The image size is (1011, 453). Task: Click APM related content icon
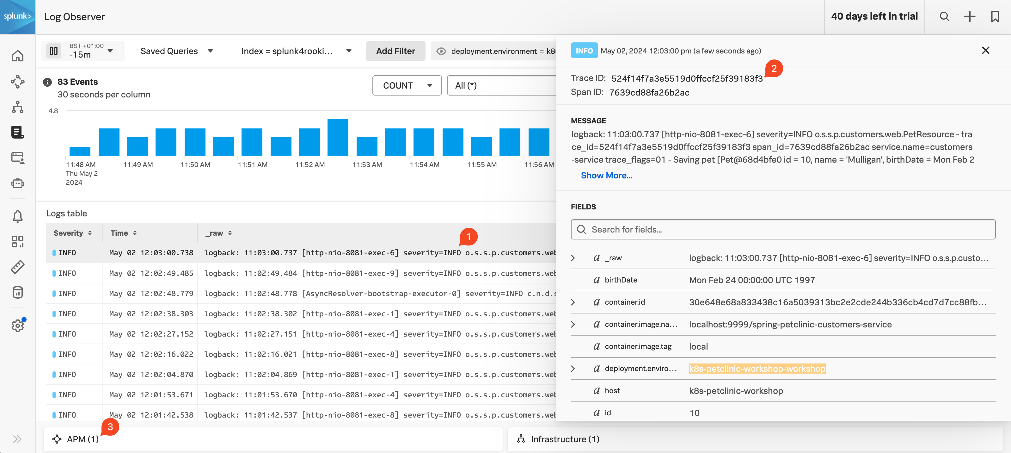tap(57, 439)
